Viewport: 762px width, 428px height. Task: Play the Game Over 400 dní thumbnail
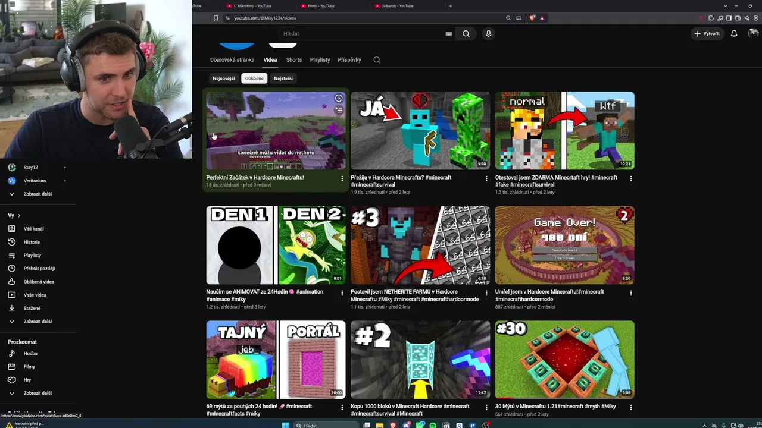click(x=564, y=245)
